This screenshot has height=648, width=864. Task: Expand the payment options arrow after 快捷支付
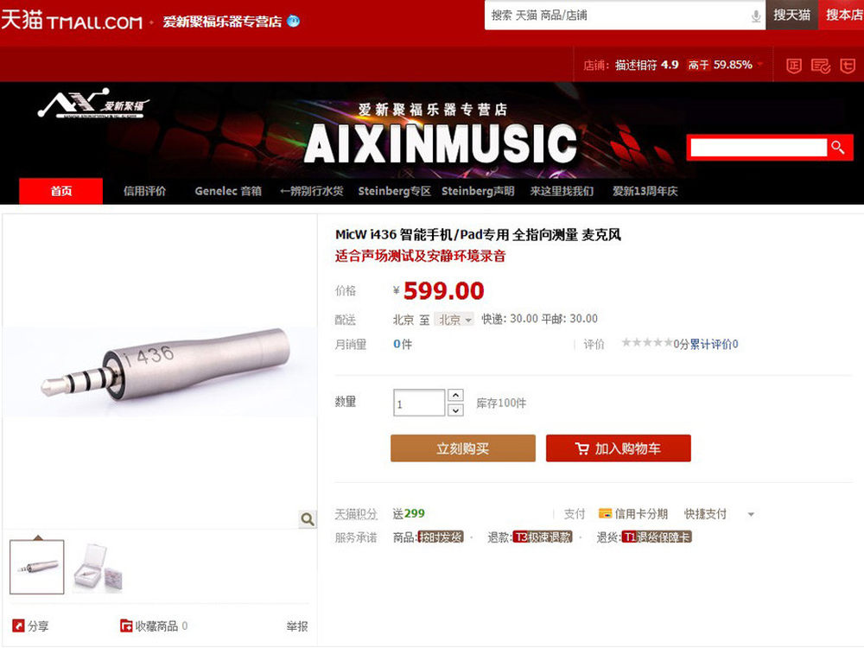pos(751,514)
